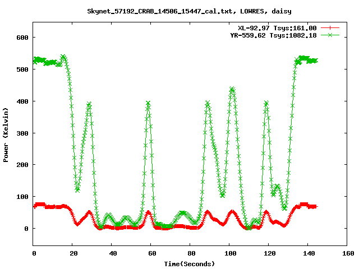The height and width of the screenshot is (269, 359).
Task: Click the y-axis tick label 400
Action: [x=22, y=101]
